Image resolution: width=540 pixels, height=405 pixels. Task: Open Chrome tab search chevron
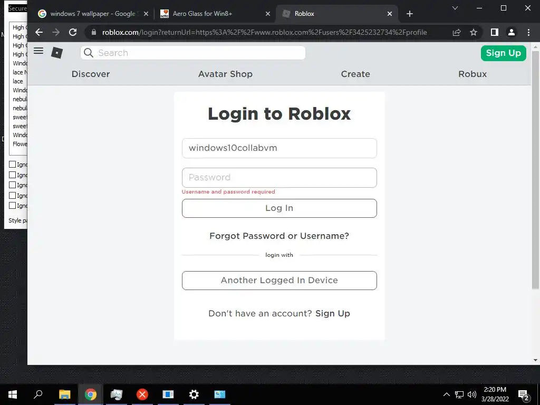coord(455,8)
